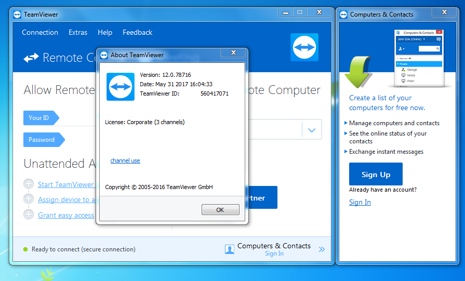Expand the partner ID dropdown arrow
Image resolution: width=465 pixels, height=281 pixels.
coord(311,130)
